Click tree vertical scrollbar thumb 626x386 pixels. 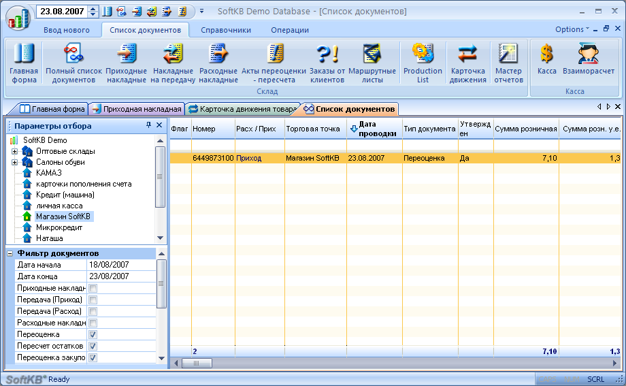click(x=160, y=176)
